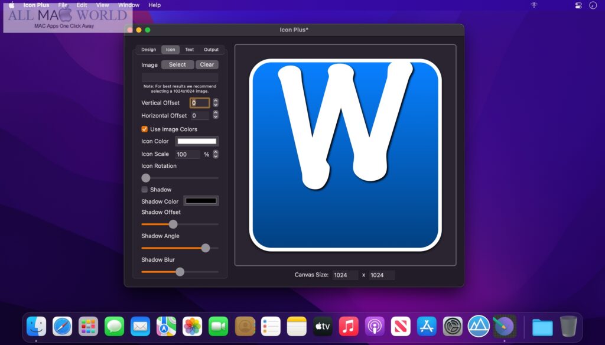Open the App Store from the dock

427,327
